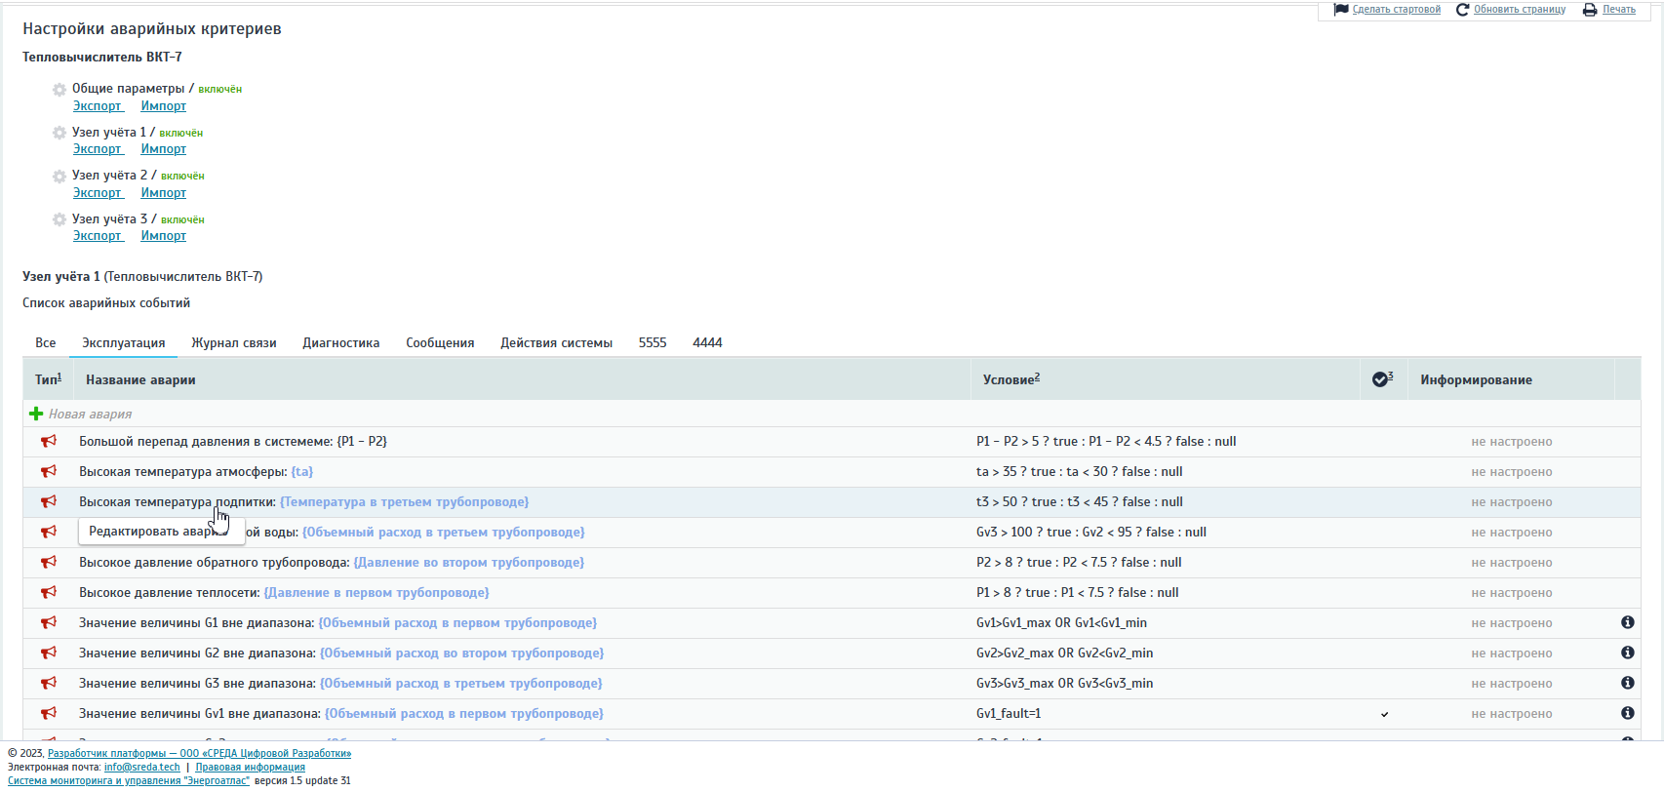The width and height of the screenshot is (1664, 792).
Task: Click Импорт link under Узел учёта 3
Action: coord(163,236)
